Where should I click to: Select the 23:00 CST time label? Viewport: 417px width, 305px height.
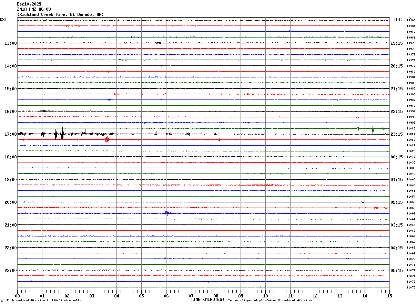10,271
